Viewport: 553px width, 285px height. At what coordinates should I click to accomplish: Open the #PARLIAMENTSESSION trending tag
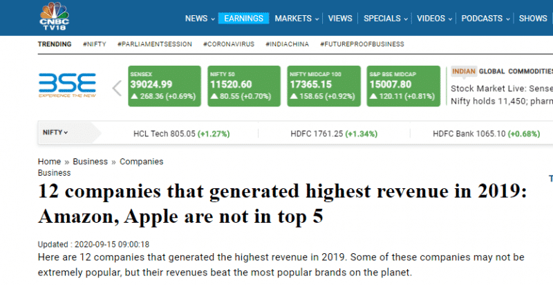pos(155,44)
